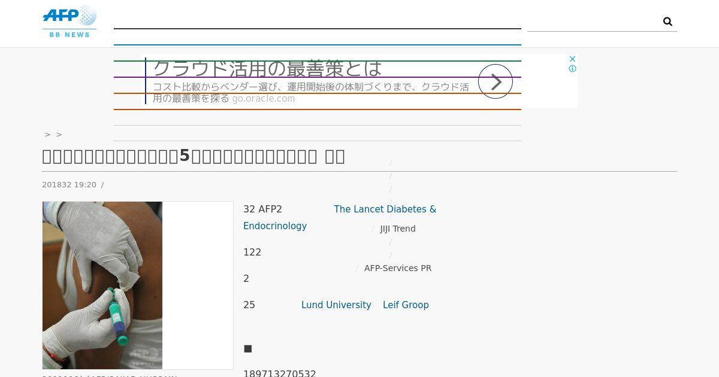Click the ad's circular arrow button
Screen dimensions: 719x377
coord(496,81)
